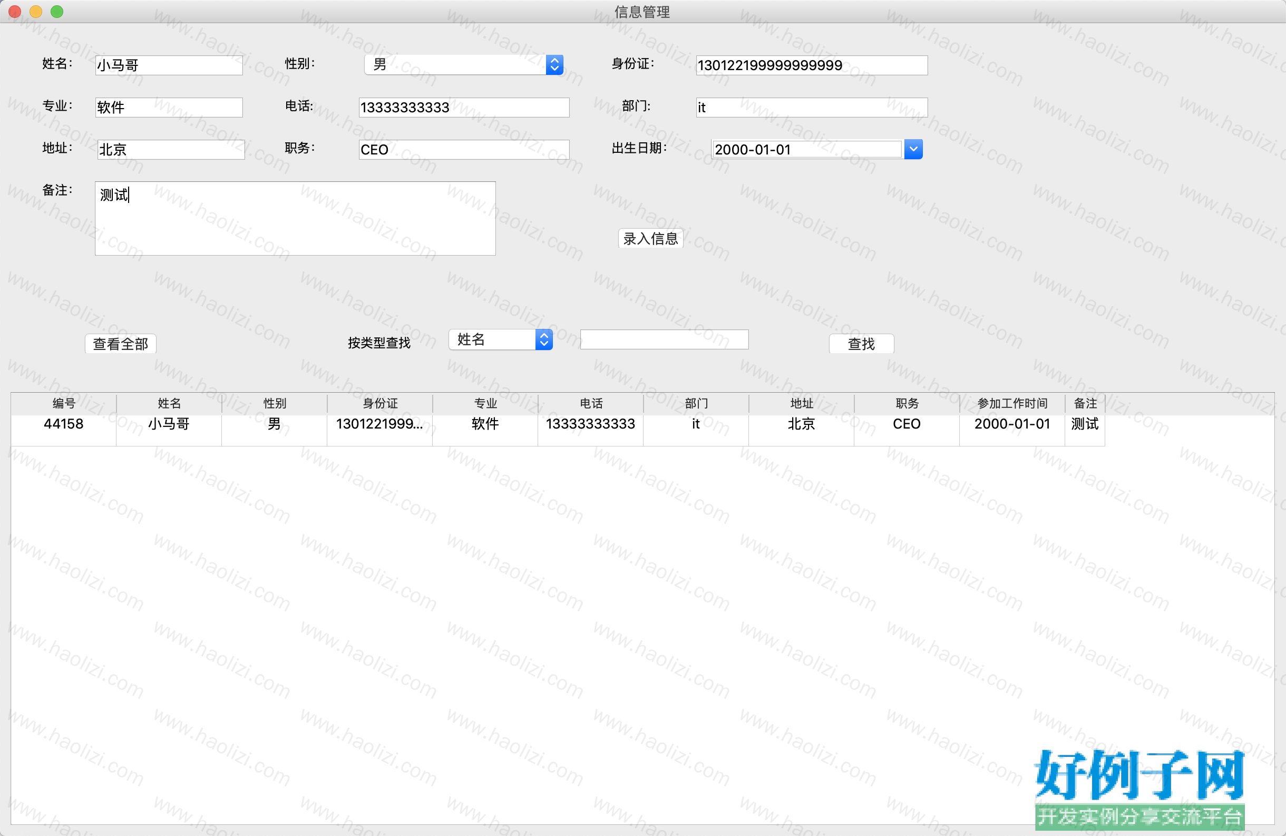
Task: Click the 身份证 input field
Action: pos(812,65)
